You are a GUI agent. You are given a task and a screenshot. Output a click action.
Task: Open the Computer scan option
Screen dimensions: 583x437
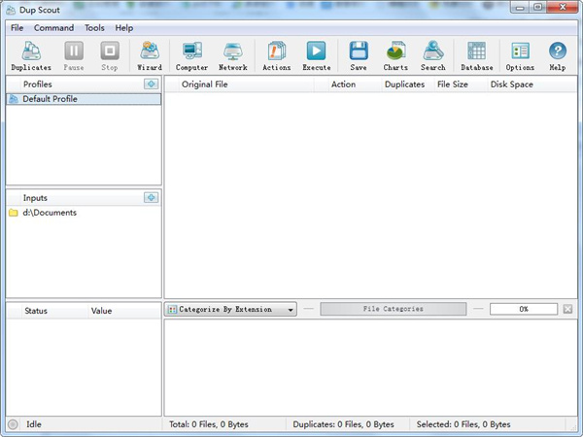(x=191, y=56)
